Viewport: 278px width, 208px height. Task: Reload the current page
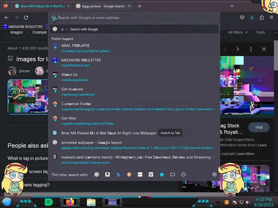click(26, 18)
